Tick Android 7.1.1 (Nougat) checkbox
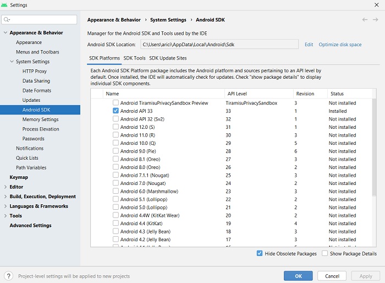 point(116,175)
